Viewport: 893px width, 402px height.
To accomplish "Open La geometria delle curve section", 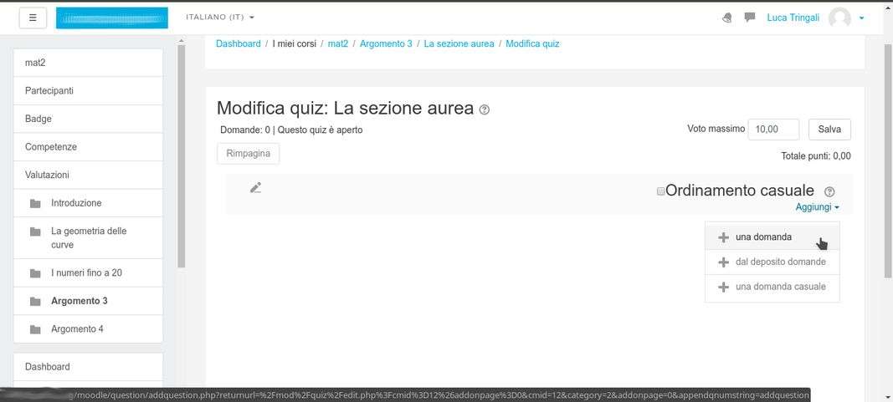I will click(x=88, y=237).
